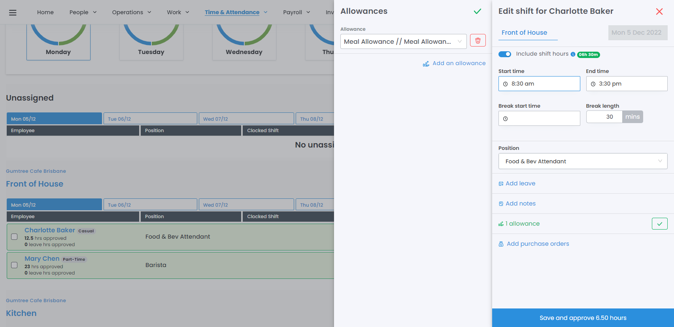Toggle Include shift hours switch

[505, 54]
